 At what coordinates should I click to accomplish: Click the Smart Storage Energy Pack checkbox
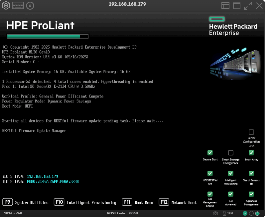click(x=231, y=153)
